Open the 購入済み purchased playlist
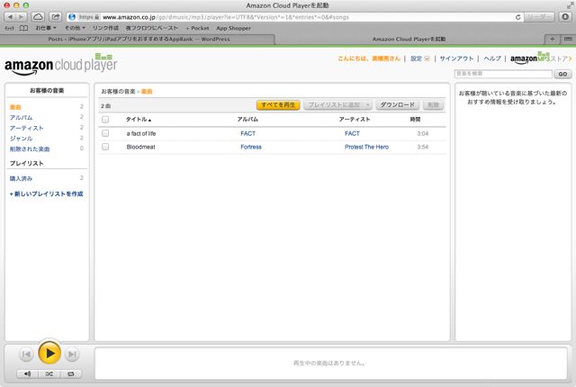576x387 pixels. (x=21, y=178)
